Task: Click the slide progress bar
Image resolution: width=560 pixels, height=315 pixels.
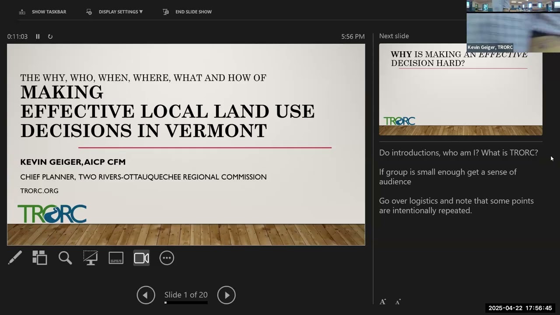Action: 186,302
